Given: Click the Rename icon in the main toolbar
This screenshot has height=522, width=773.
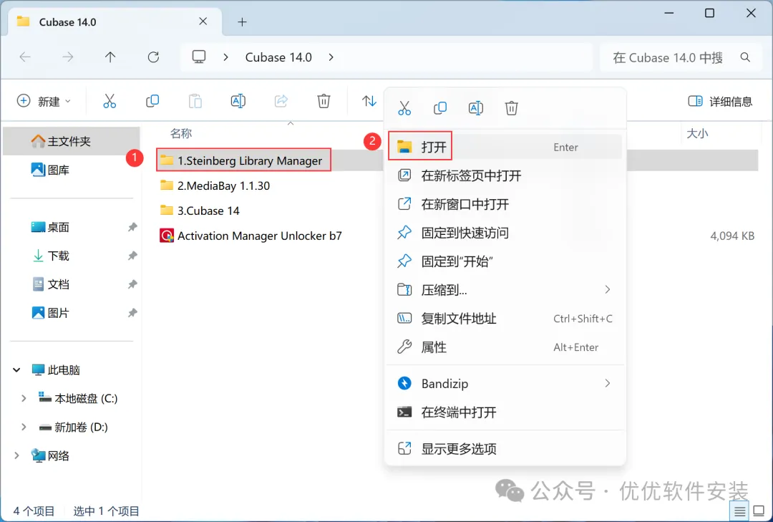Looking at the screenshot, I should (x=238, y=101).
